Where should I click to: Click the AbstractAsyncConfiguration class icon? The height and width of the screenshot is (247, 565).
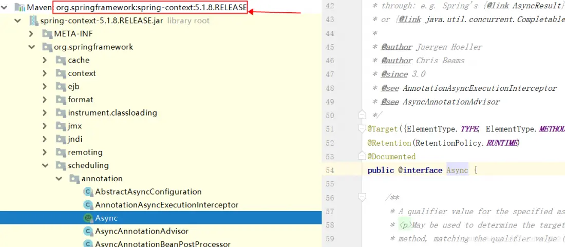click(x=88, y=192)
